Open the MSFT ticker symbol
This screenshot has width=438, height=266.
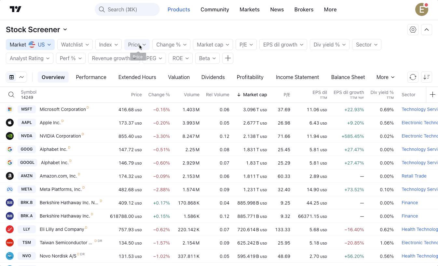27,109
